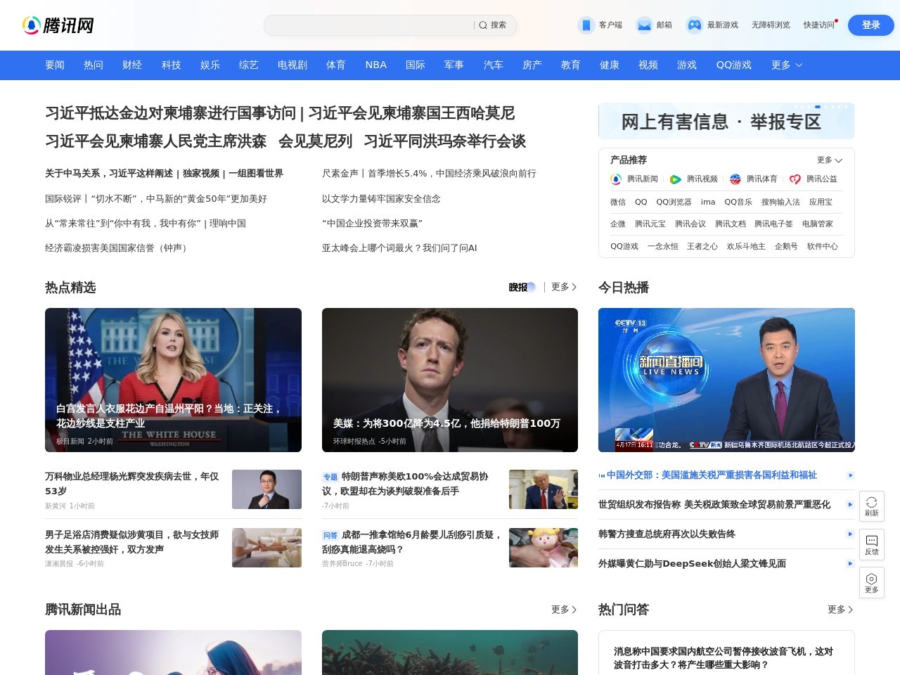This screenshot has width=900, height=675.
Task: Open 更多 next to 热门问答
Action: (840, 610)
